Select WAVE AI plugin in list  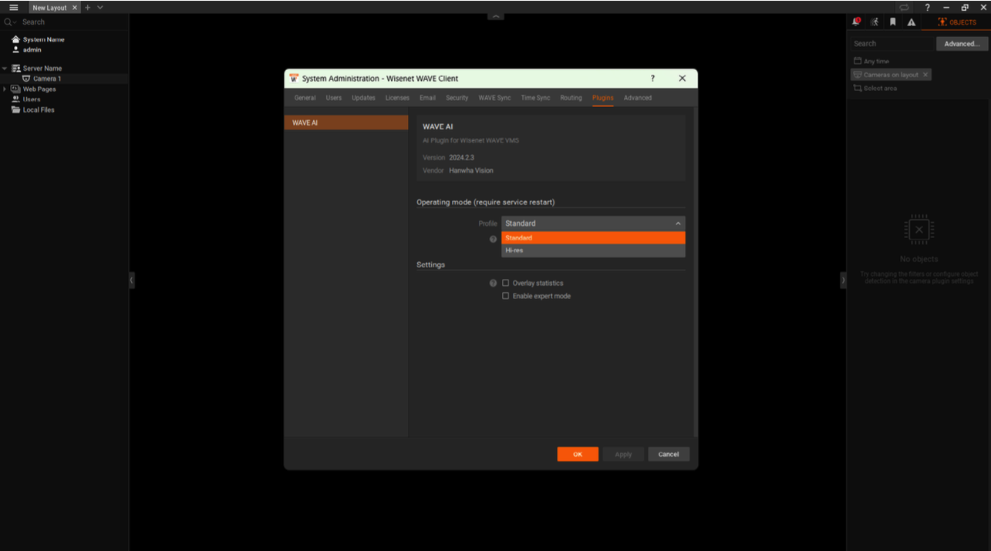(x=346, y=123)
